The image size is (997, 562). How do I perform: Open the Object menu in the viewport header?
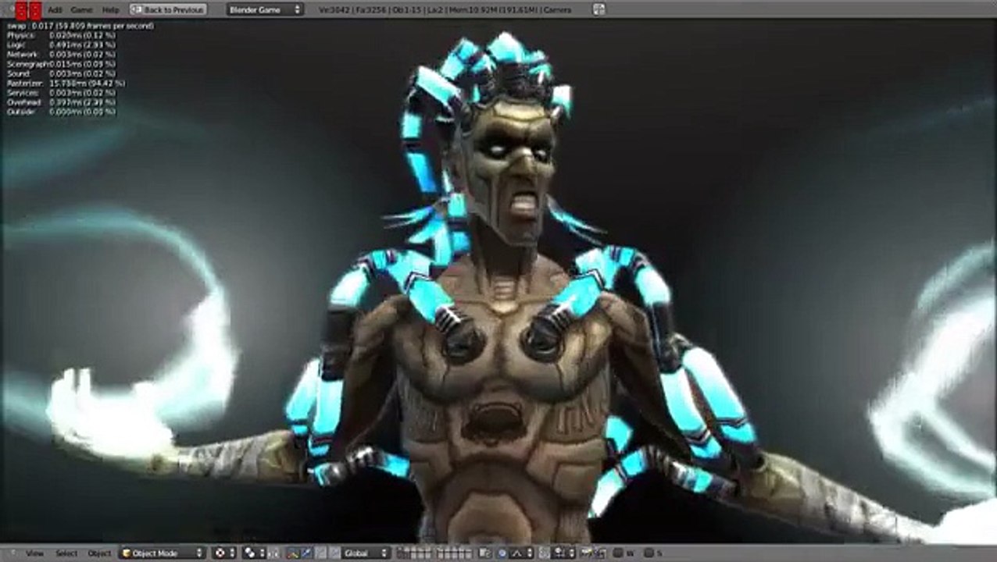99,553
